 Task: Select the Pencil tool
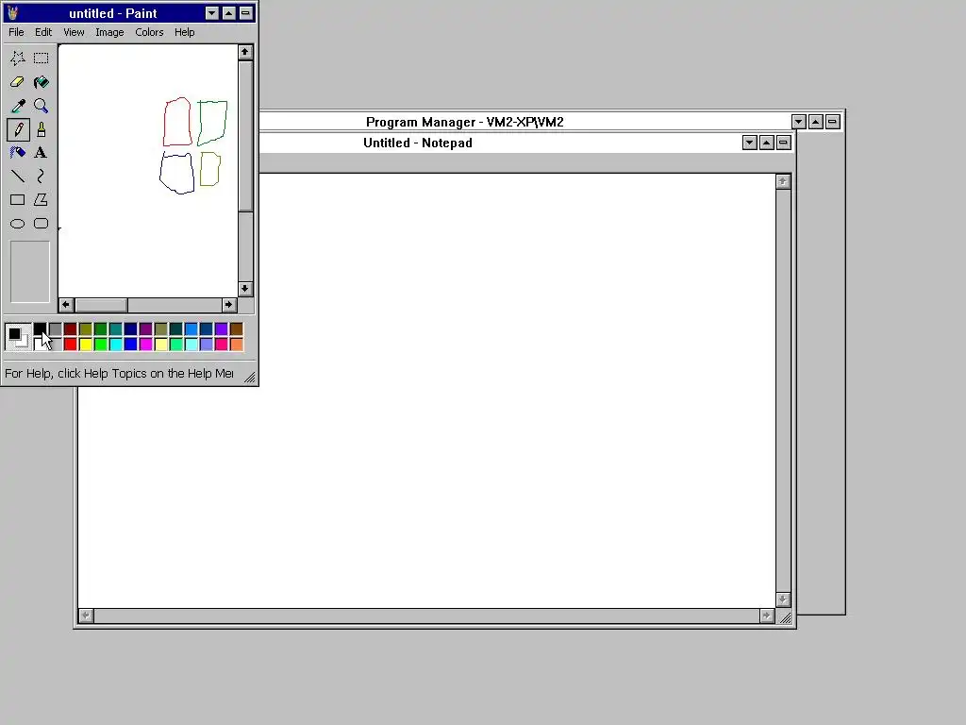pos(18,129)
